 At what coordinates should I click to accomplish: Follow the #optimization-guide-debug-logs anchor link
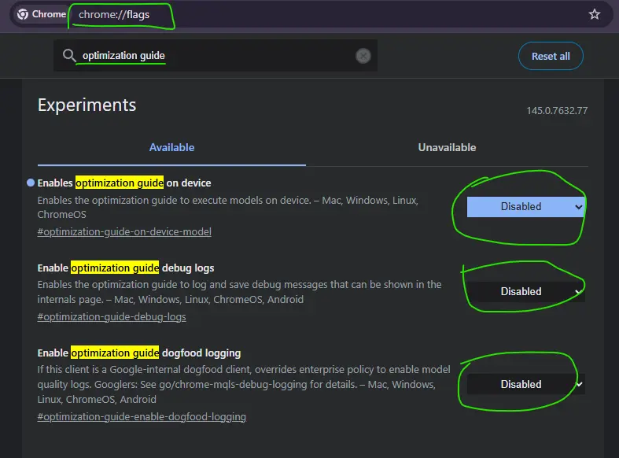pos(112,316)
